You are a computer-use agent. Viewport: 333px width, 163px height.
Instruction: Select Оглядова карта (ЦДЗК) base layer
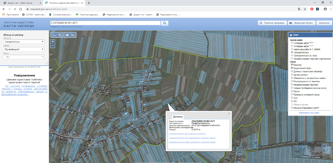tap(292, 43)
